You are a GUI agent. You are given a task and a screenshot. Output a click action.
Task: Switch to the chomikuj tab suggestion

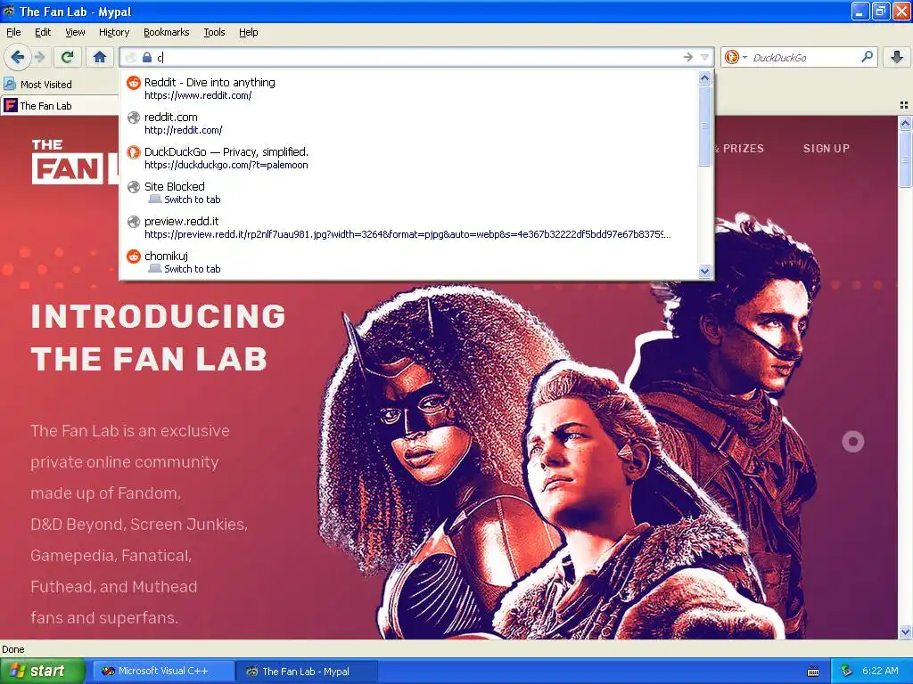(408, 262)
